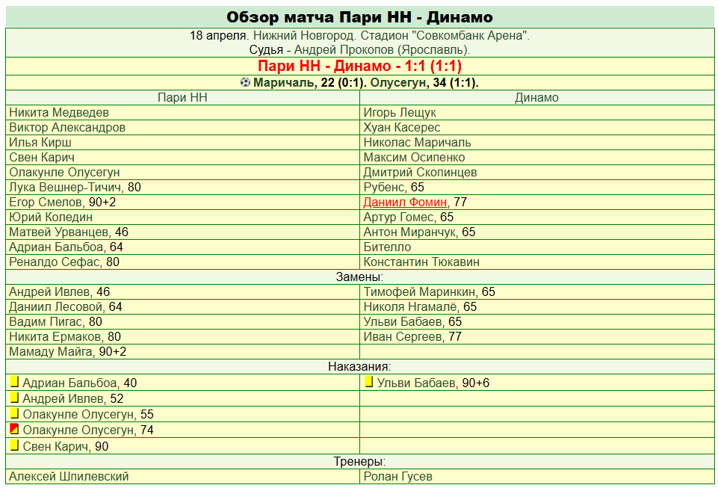
Task: Select the player Илья Кирш
Action: (40, 143)
